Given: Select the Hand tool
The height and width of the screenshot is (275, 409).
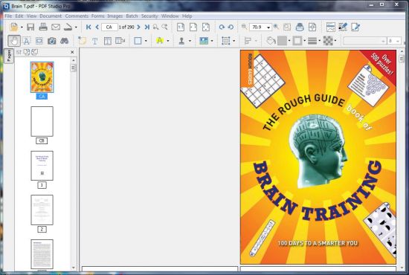Looking at the screenshot, I should tap(14, 41).
